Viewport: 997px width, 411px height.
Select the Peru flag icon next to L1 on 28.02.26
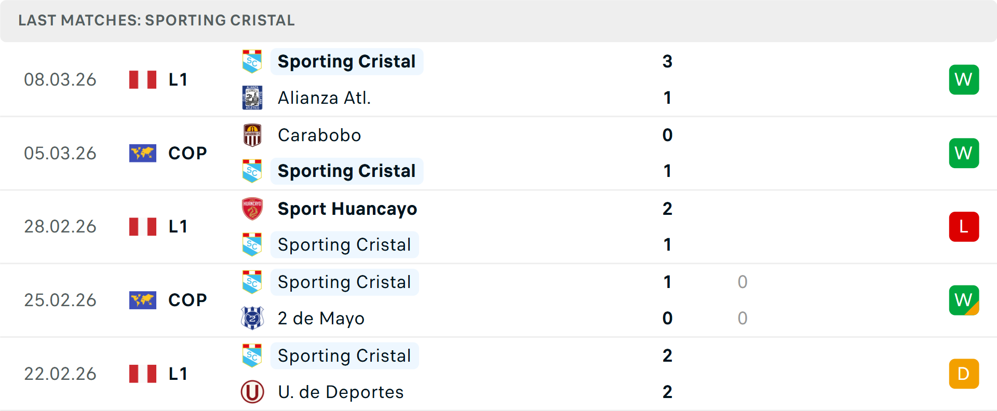[143, 226]
